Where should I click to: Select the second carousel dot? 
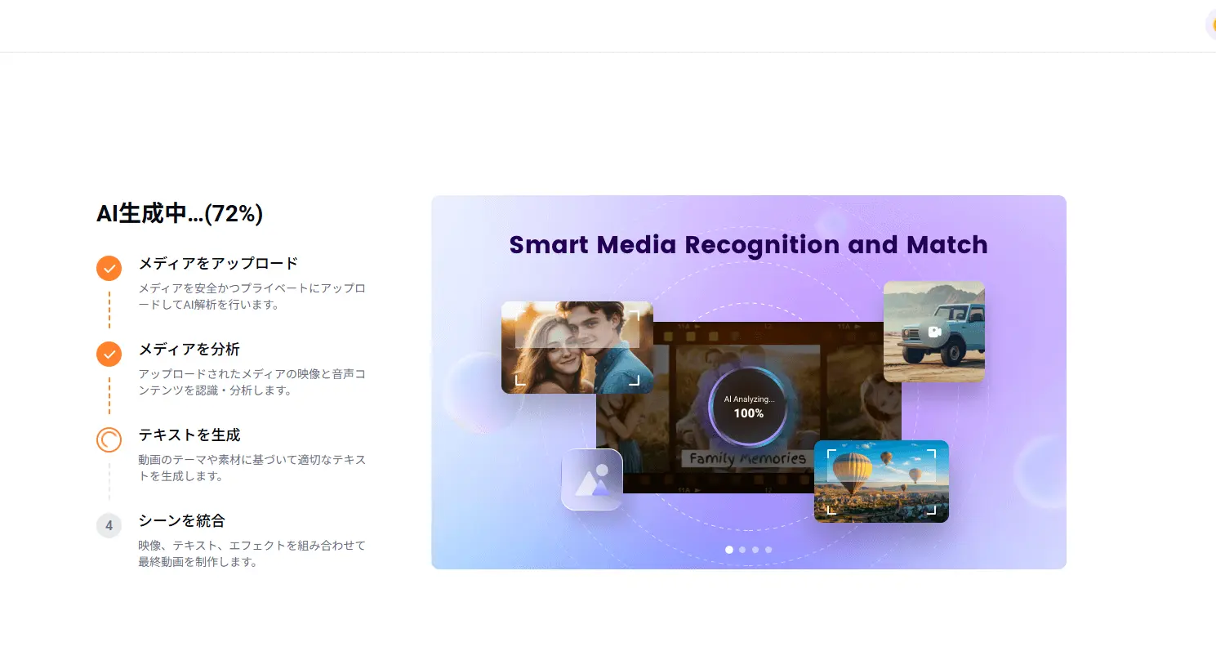click(x=742, y=550)
